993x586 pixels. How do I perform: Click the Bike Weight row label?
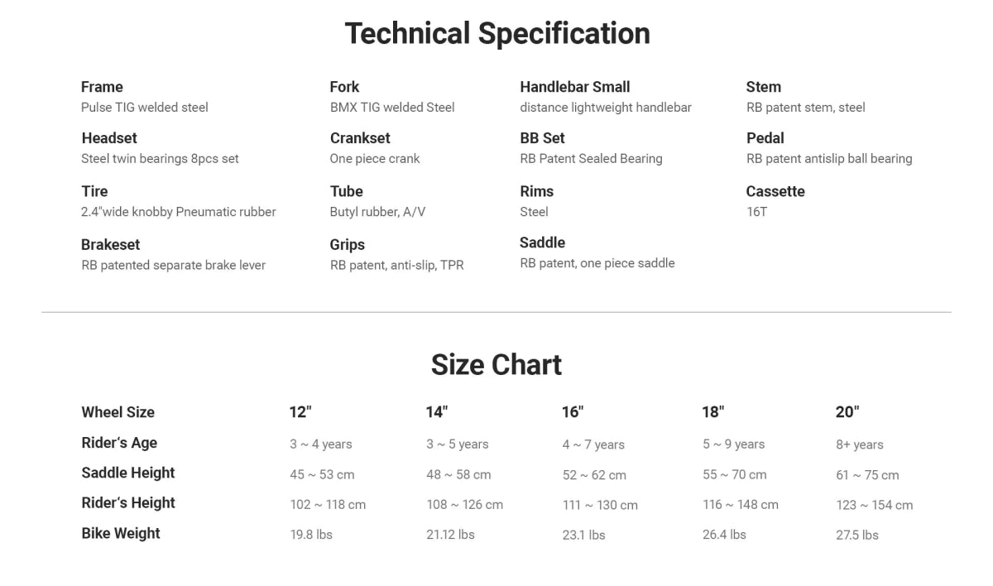pos(121,534)
